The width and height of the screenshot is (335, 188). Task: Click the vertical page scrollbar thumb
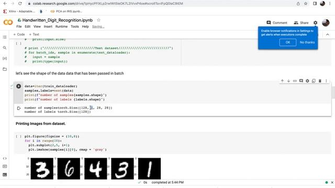[x=333, y=92]
